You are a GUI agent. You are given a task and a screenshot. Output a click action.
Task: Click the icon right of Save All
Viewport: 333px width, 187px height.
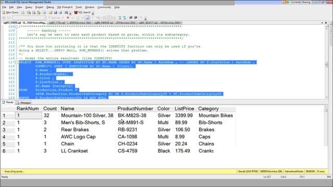tap(66, 12)
